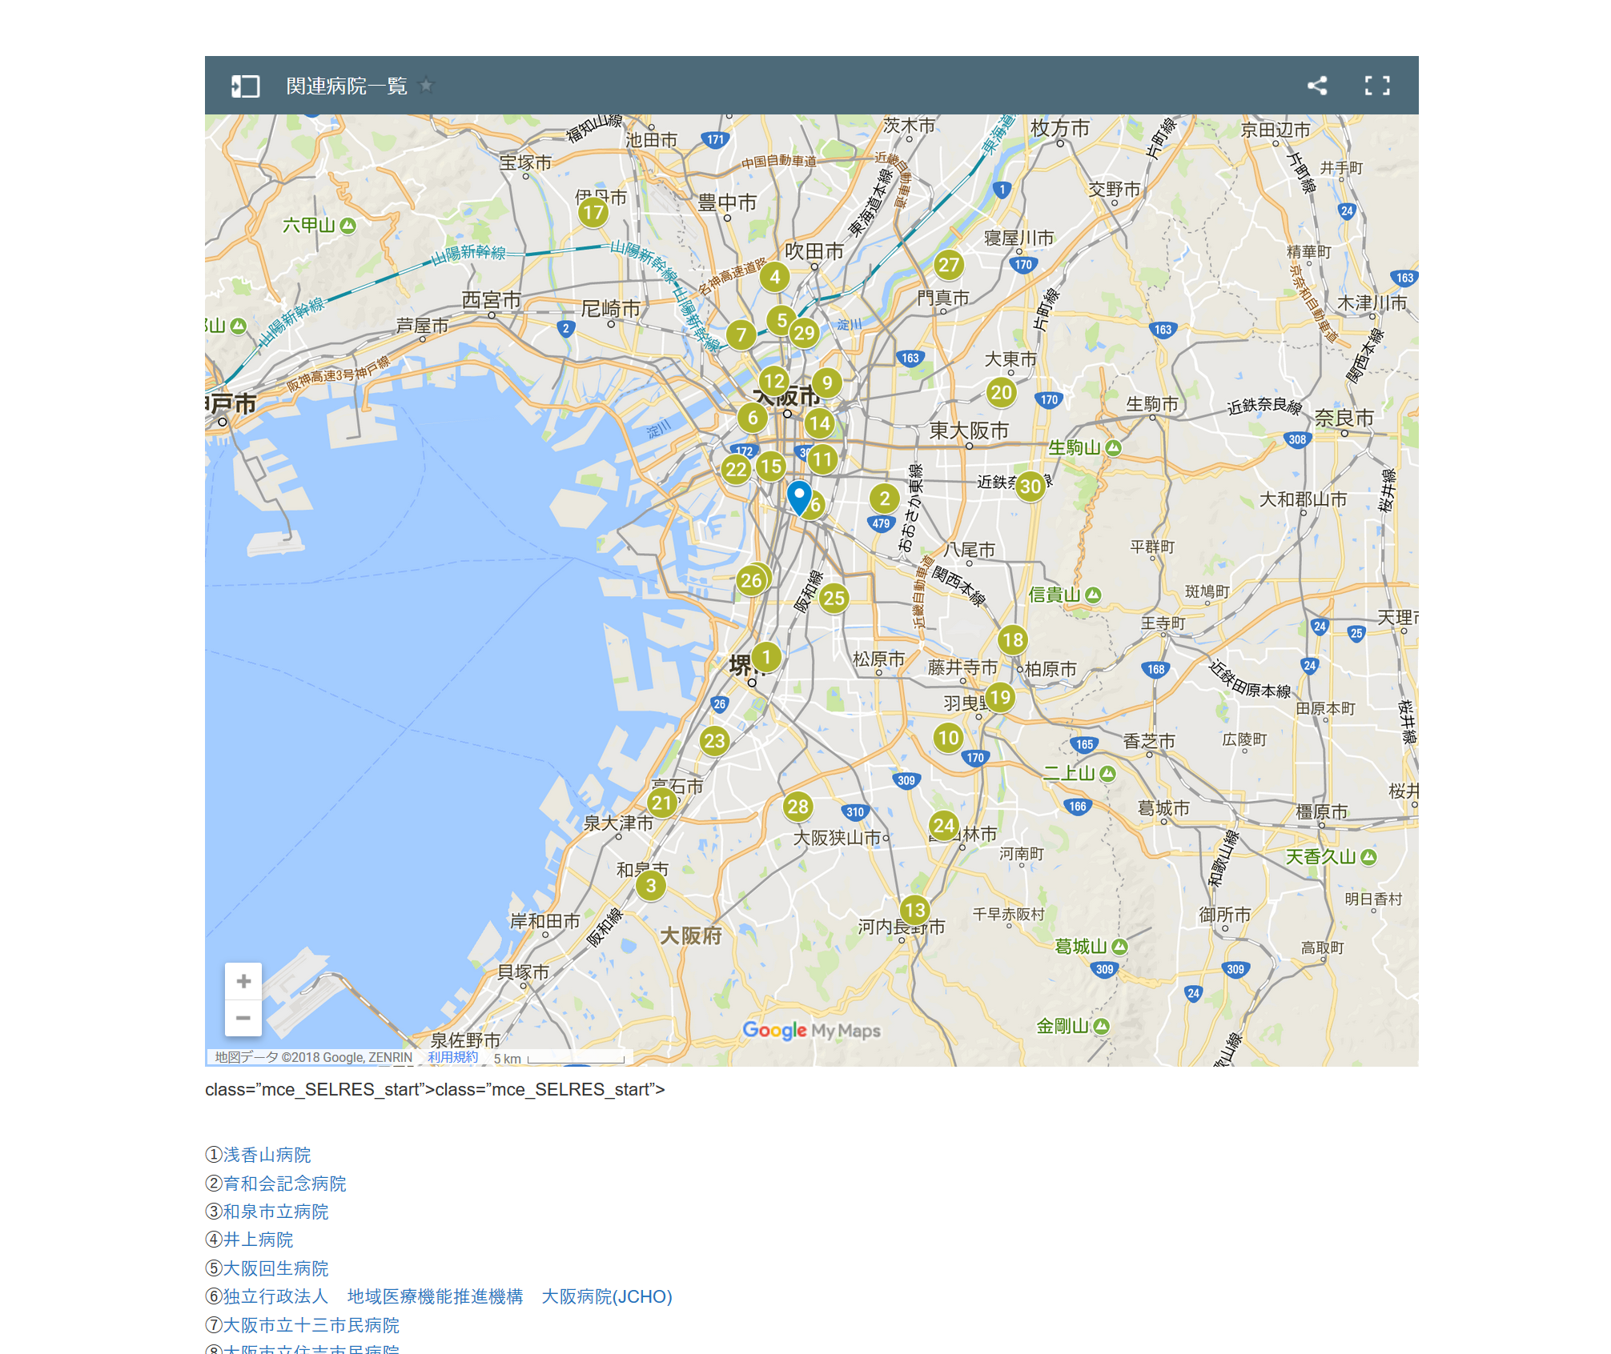Select the blue location pin marker

tap(799, 498)
